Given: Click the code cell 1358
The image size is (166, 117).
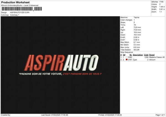Looking at the screenshot, I should click(146, 57).
